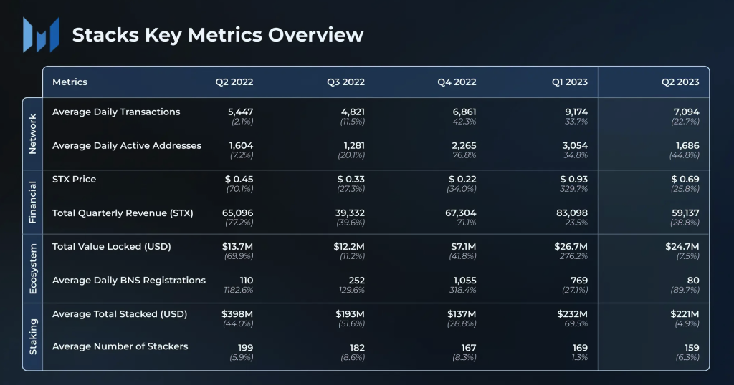The height and width of the screenshot is (385, 734).
Task: Click the 1,604 active addresses value
Action: 241,146
